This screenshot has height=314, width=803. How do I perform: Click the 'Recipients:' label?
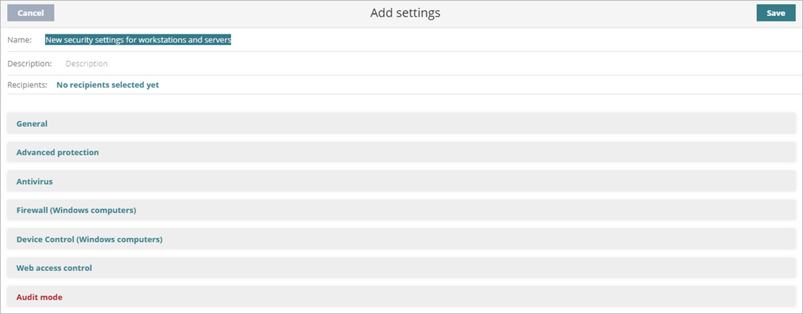tap(27, 85)
